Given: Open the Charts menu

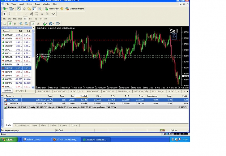Looking at the screenshot, I should (x=29, y=4).
